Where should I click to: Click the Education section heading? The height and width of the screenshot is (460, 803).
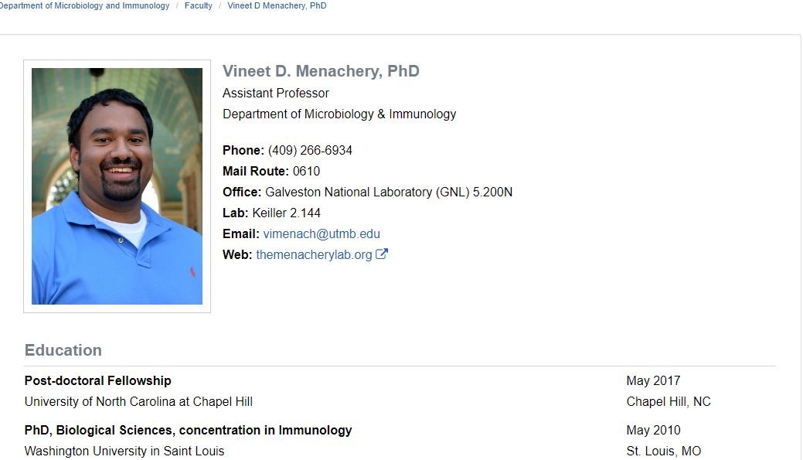pos(63,350)
